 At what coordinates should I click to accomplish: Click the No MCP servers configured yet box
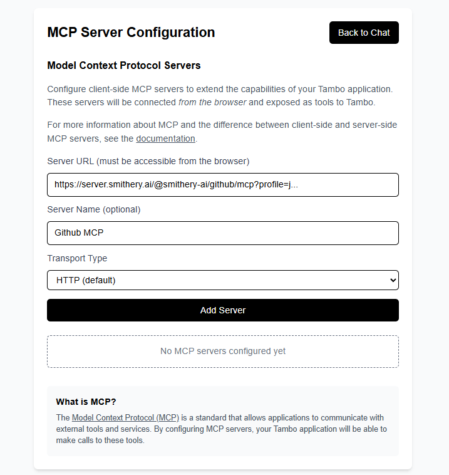click(222, 352)
